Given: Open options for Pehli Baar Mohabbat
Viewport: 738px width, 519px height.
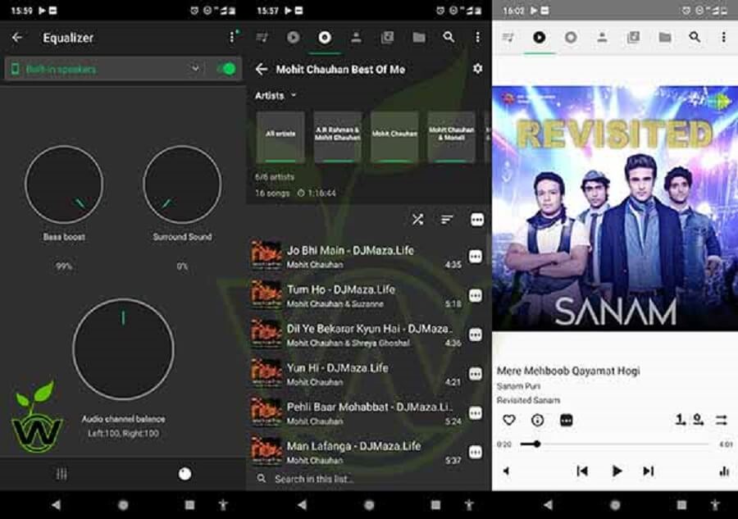Looking at the screenshot, I should 476,412.
